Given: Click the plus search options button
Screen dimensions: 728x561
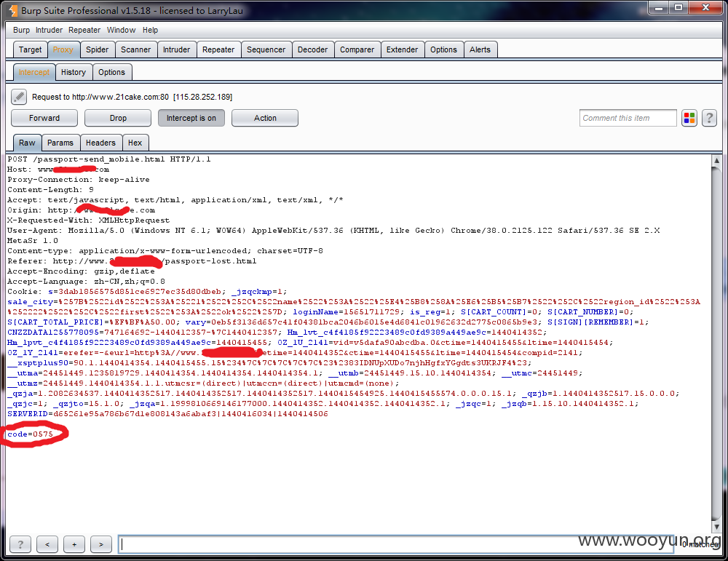Looking at the screenshot, I should pyautogui.click(x=74, y=544).
